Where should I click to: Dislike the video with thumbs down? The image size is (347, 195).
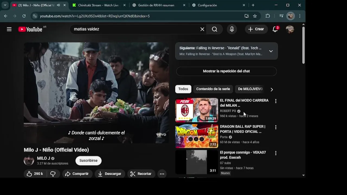[x=53, y=174]
